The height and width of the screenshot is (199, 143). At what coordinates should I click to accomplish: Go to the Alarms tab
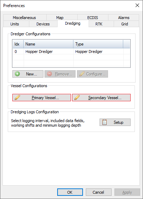point(124,18)
